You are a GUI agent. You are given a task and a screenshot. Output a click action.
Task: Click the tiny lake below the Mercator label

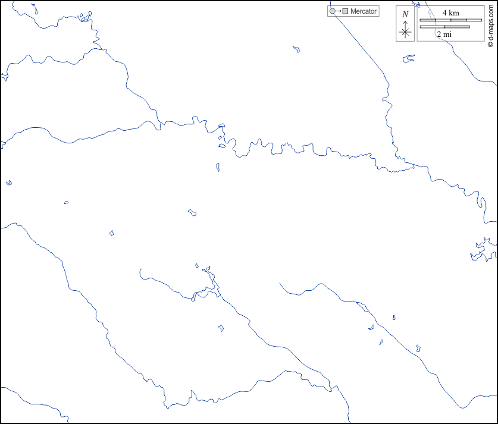296,49
